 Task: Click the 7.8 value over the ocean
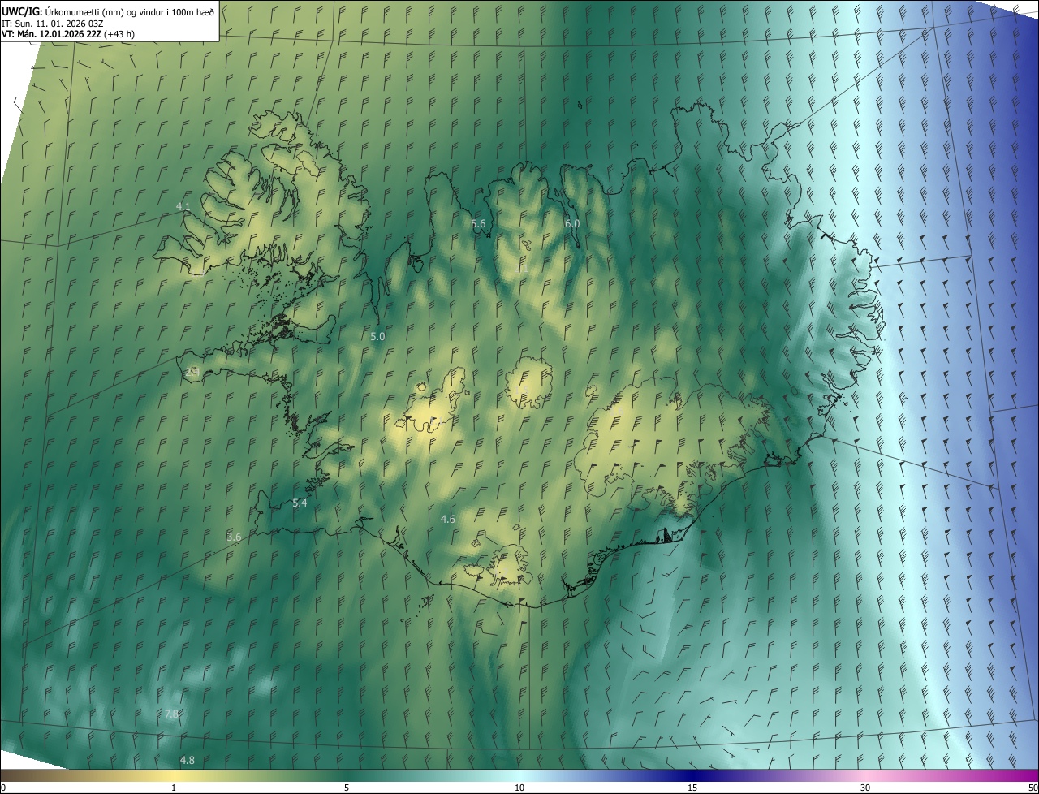click(171, 714)
